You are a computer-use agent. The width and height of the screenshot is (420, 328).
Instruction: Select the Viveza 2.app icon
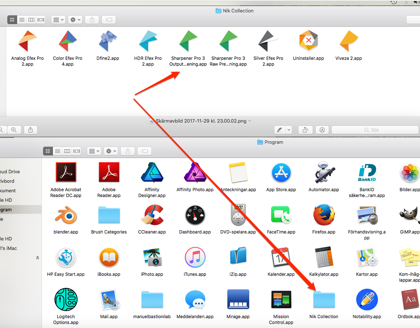click(348, 41)
